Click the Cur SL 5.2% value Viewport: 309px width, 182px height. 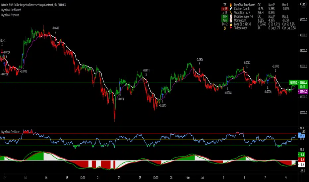pos(288,24)
